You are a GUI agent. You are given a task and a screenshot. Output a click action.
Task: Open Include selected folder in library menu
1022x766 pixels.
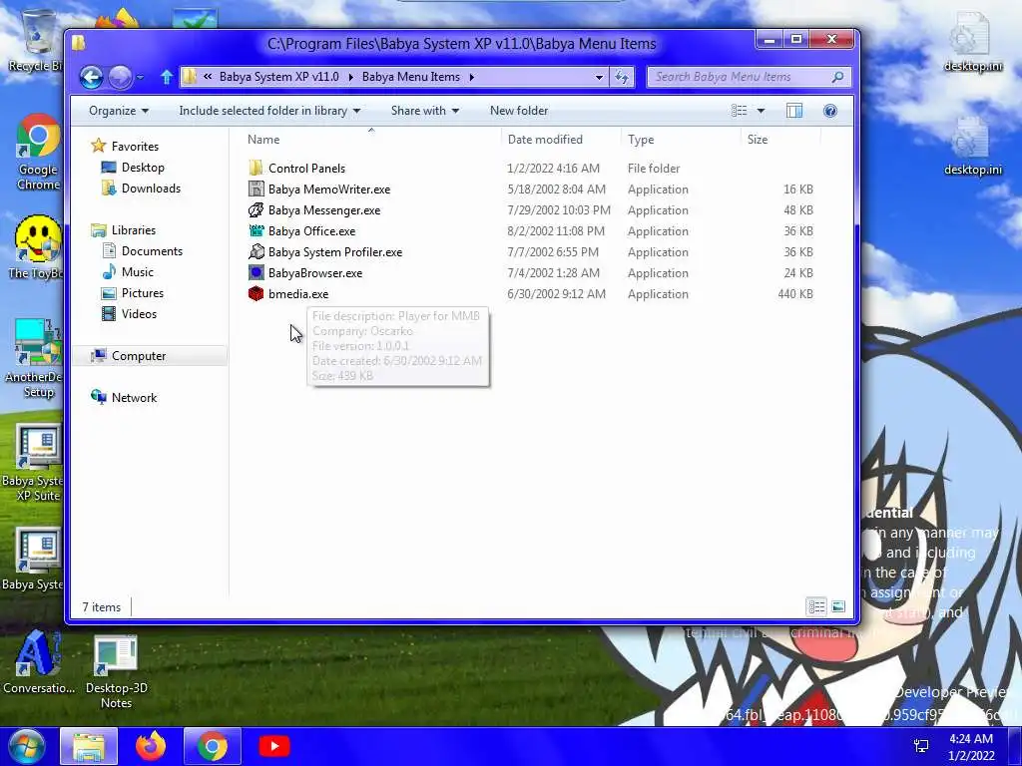tap(269, 111)
